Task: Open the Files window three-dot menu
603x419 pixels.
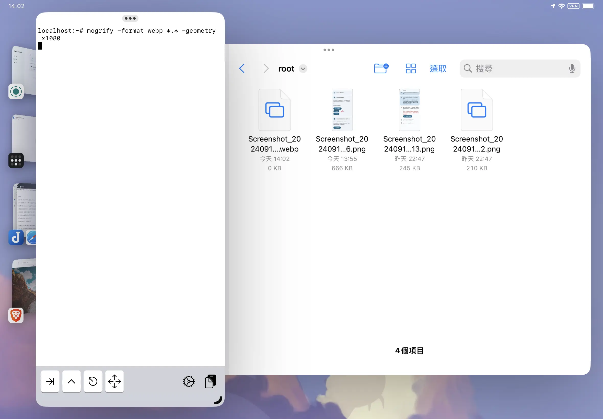Action: (x=329, y=50)
